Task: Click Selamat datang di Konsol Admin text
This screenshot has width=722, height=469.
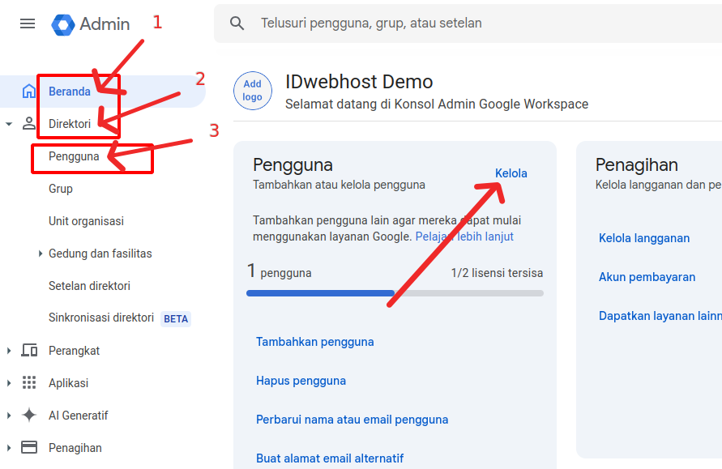Action: coord(437,104)
